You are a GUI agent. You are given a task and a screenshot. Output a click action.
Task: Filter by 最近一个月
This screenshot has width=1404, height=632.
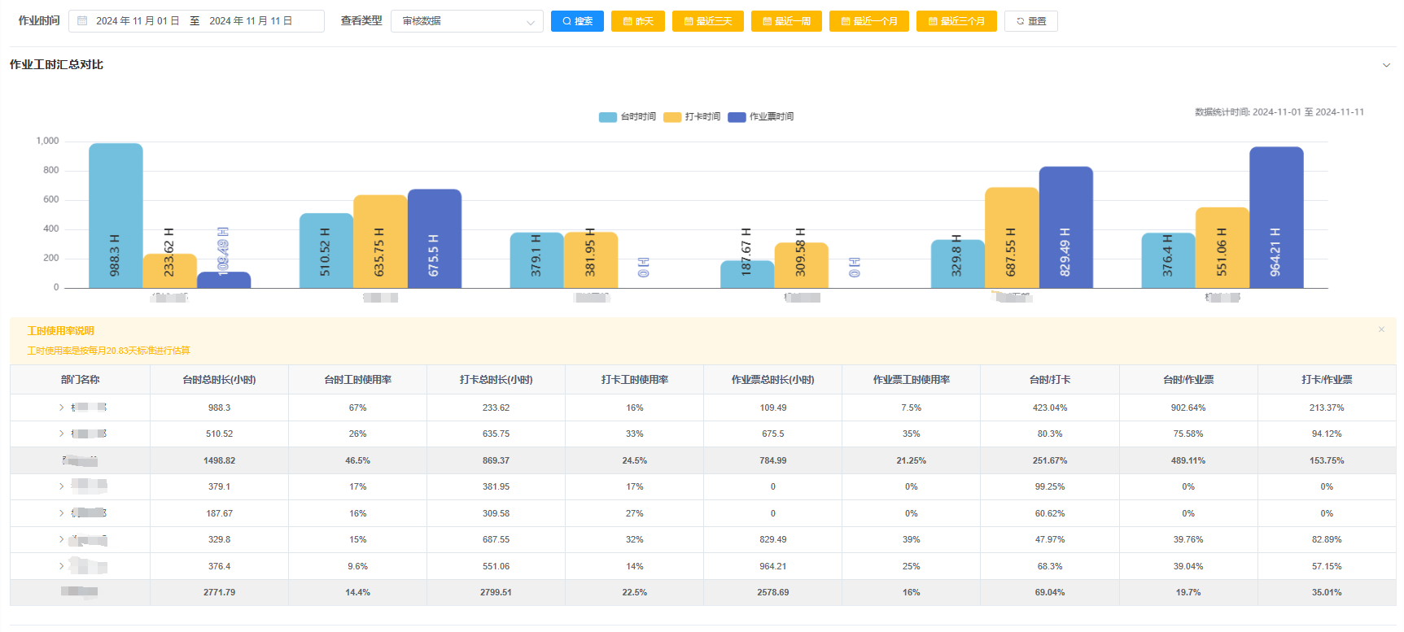869,21
